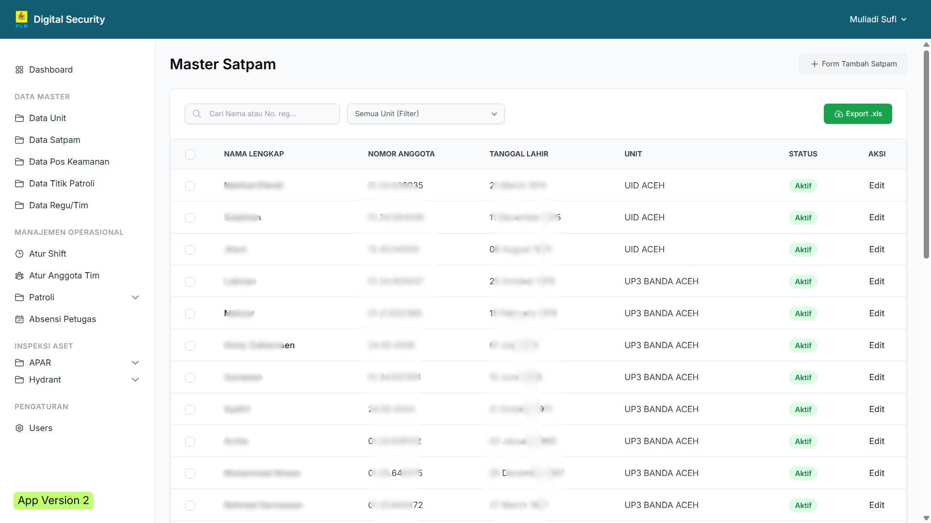Click the STATUS column header
Image resolution: width=931 pixels, height=523 pixels.
tap(803, 154)
